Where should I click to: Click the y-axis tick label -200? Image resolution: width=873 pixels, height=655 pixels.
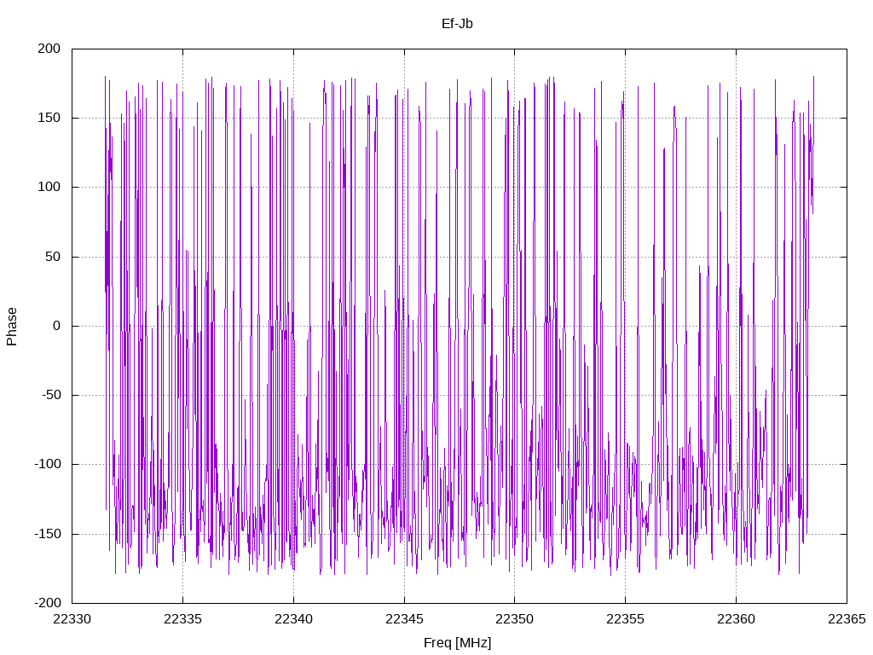coord(48,603)
